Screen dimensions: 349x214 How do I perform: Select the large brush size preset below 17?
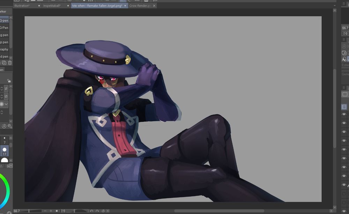[x=5, y=160]
